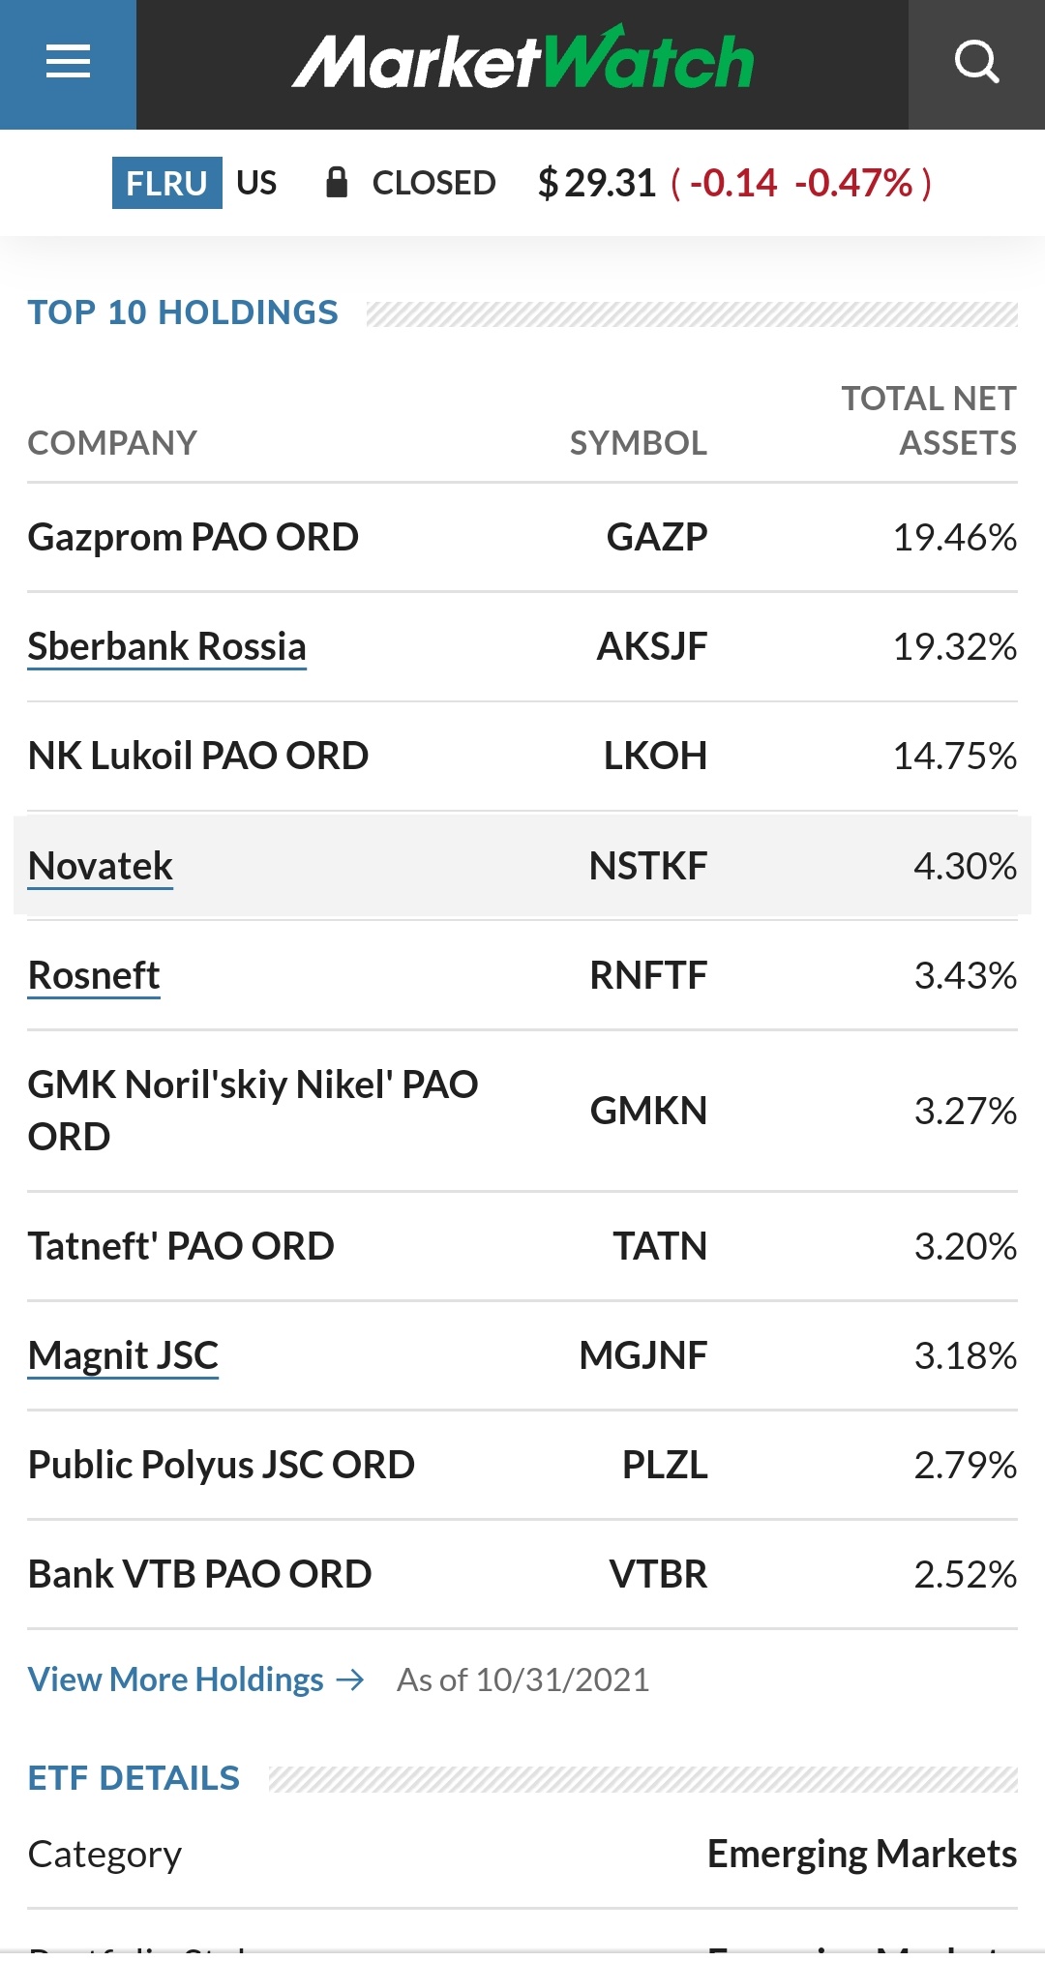Tap the Total Net Assets column header
Viewport: 1045px width, 1961px height.
click(928, 421)
